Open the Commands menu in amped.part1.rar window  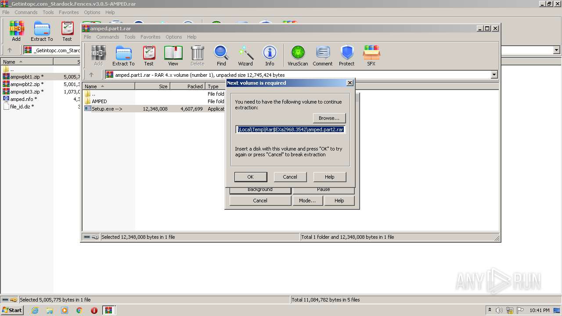pos(108,37)
